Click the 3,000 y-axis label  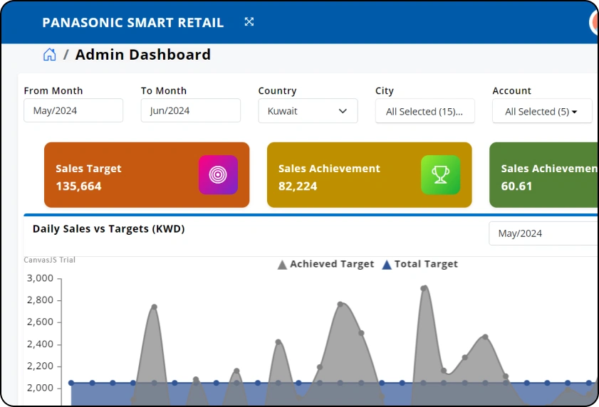tap(40, 278)
